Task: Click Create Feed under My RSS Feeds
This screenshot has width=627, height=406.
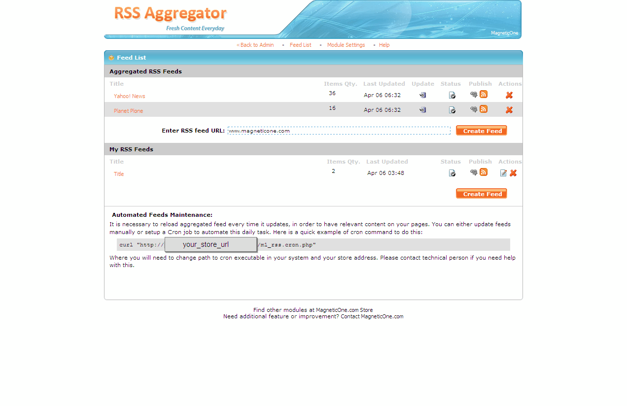Action: [482, 194]
